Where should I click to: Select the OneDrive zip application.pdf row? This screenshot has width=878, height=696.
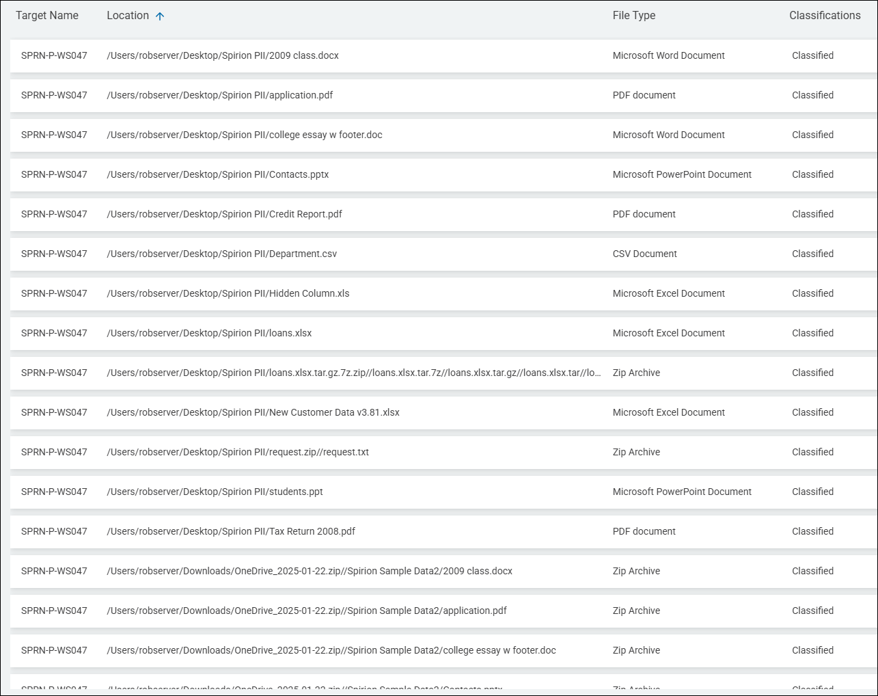tap(307, 611)
